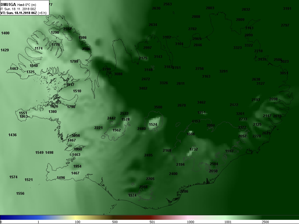Screen dimensions: 299x224
Task: Click the 1549 map value
Action: tap(39, 152)
